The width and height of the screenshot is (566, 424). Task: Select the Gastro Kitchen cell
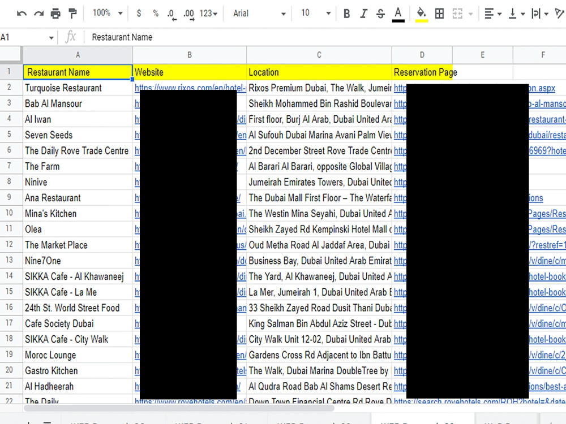tap(78, 371)
